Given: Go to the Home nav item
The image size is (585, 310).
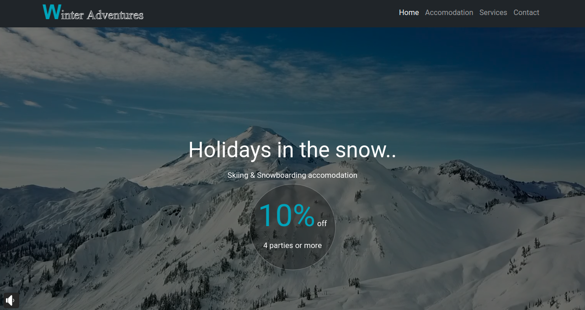Looking at the screenshot, I should (x=409, y=13).
